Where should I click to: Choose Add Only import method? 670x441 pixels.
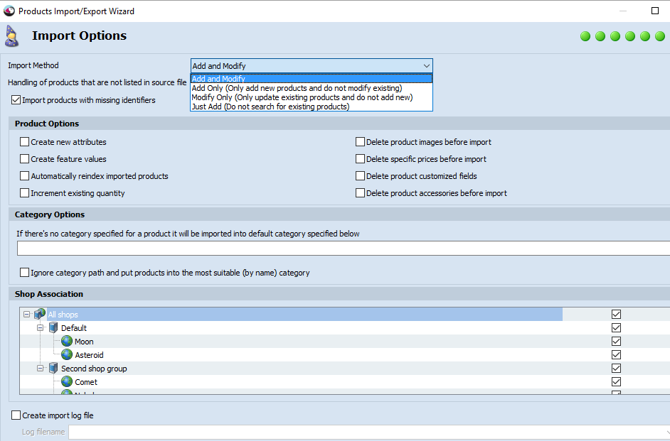click(x=312, y=88)
